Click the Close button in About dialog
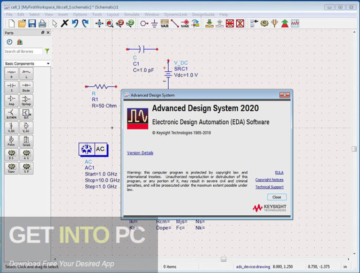 pyautogui.click(x=277, y=197)
